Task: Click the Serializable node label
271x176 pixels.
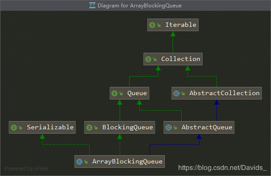Action: [50, 127]
